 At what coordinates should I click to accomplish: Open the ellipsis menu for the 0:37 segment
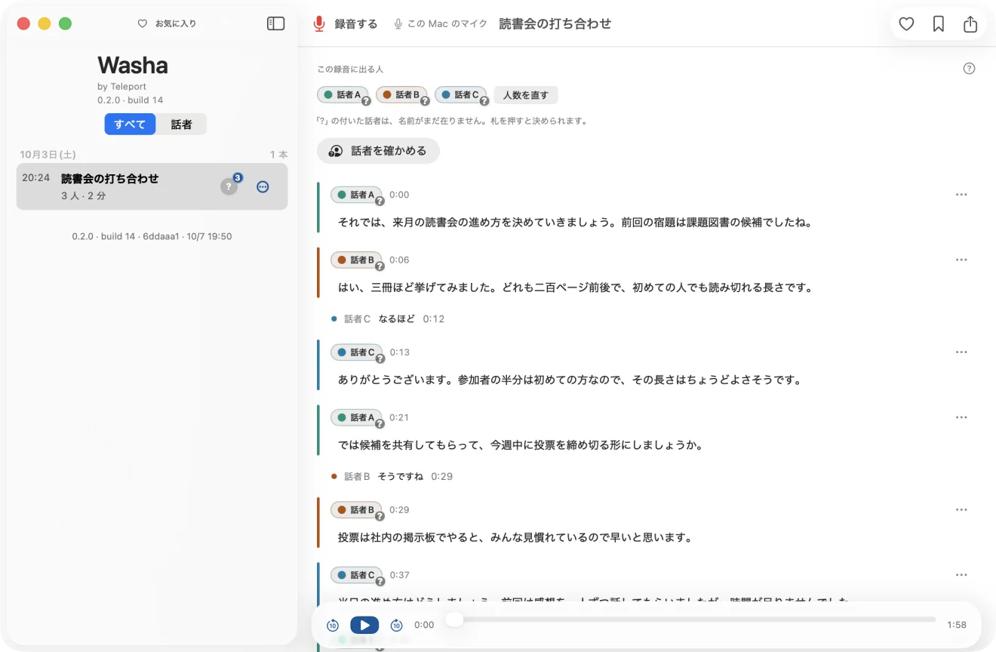click(x=961, y=575)
